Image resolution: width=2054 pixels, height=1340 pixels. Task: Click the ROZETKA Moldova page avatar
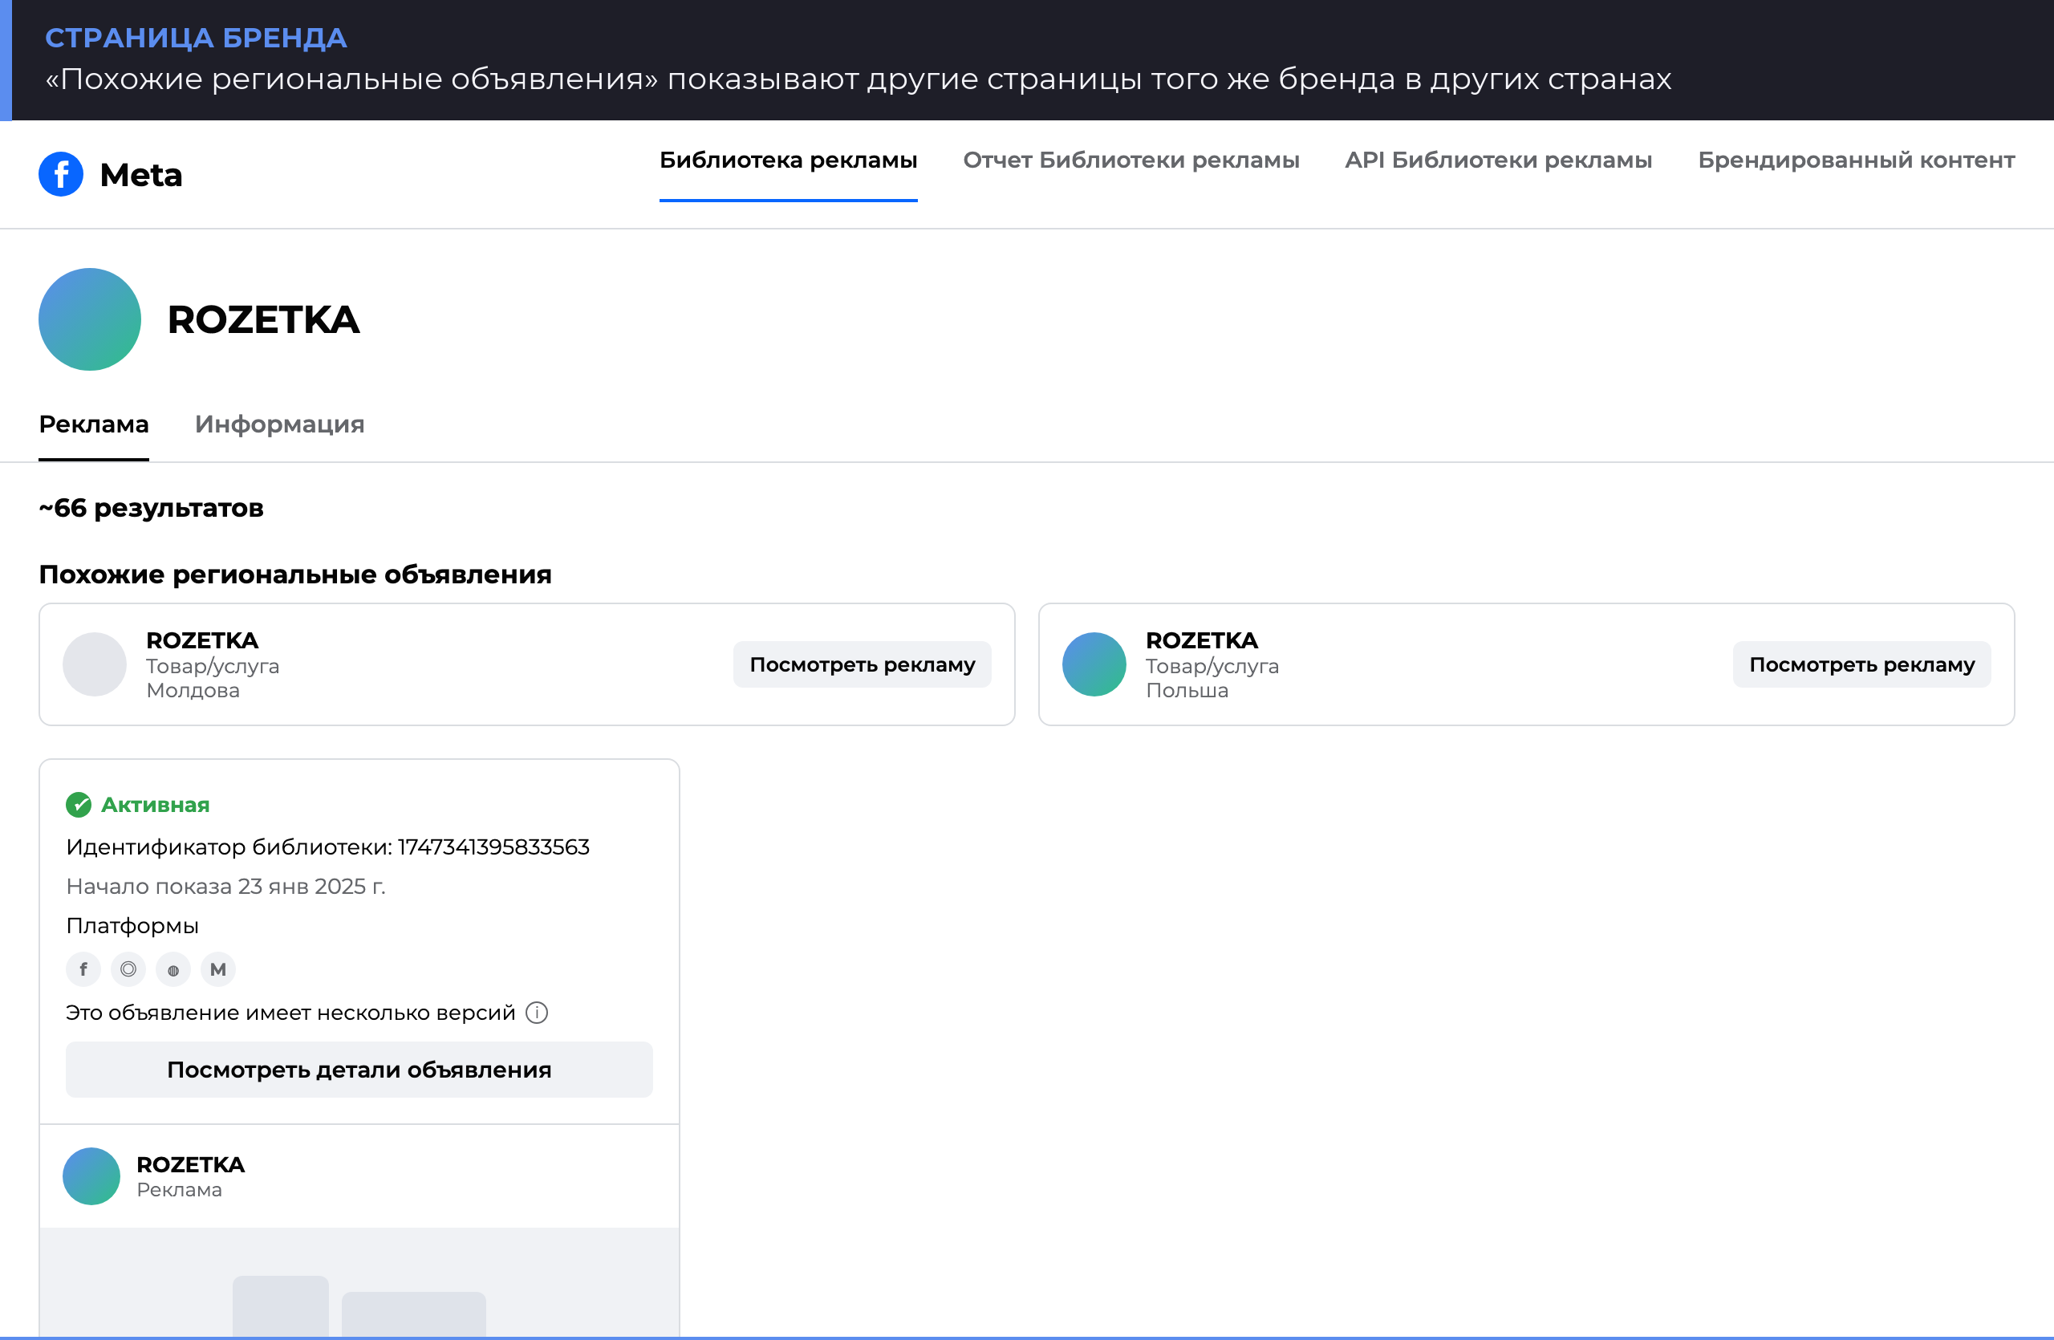(95, 664)
